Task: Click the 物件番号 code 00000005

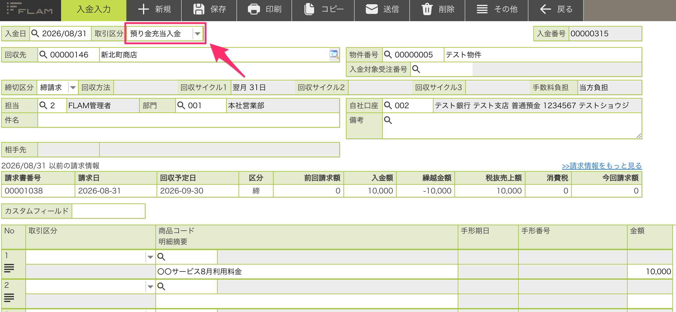Action: tap(414, 55)
